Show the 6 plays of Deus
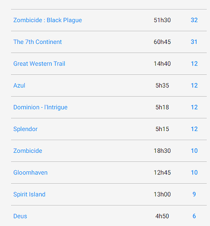 click(x=194, y=216)
